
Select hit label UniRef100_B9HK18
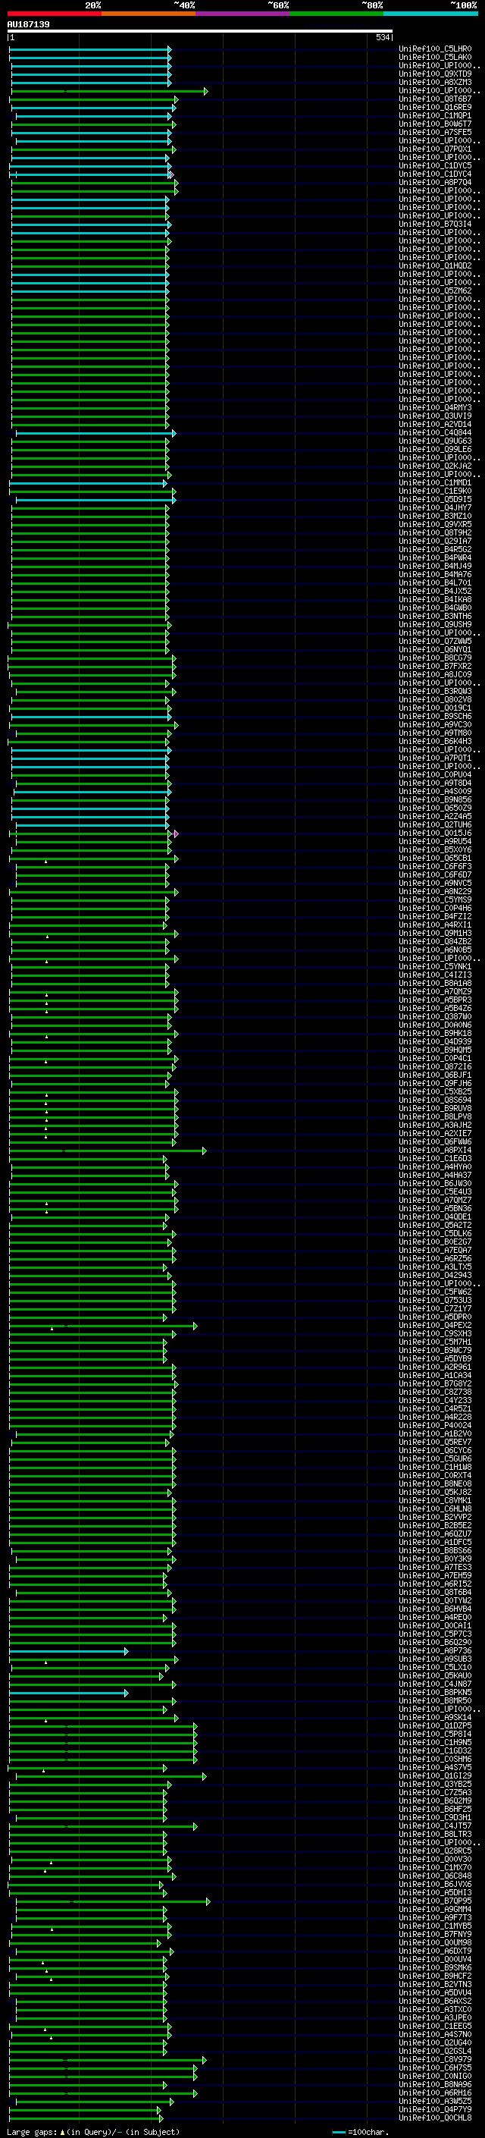(x=435, y=1033)
